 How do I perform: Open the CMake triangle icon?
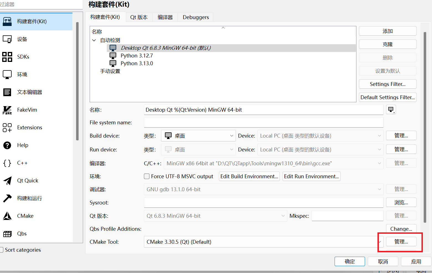tap(7, 216)
